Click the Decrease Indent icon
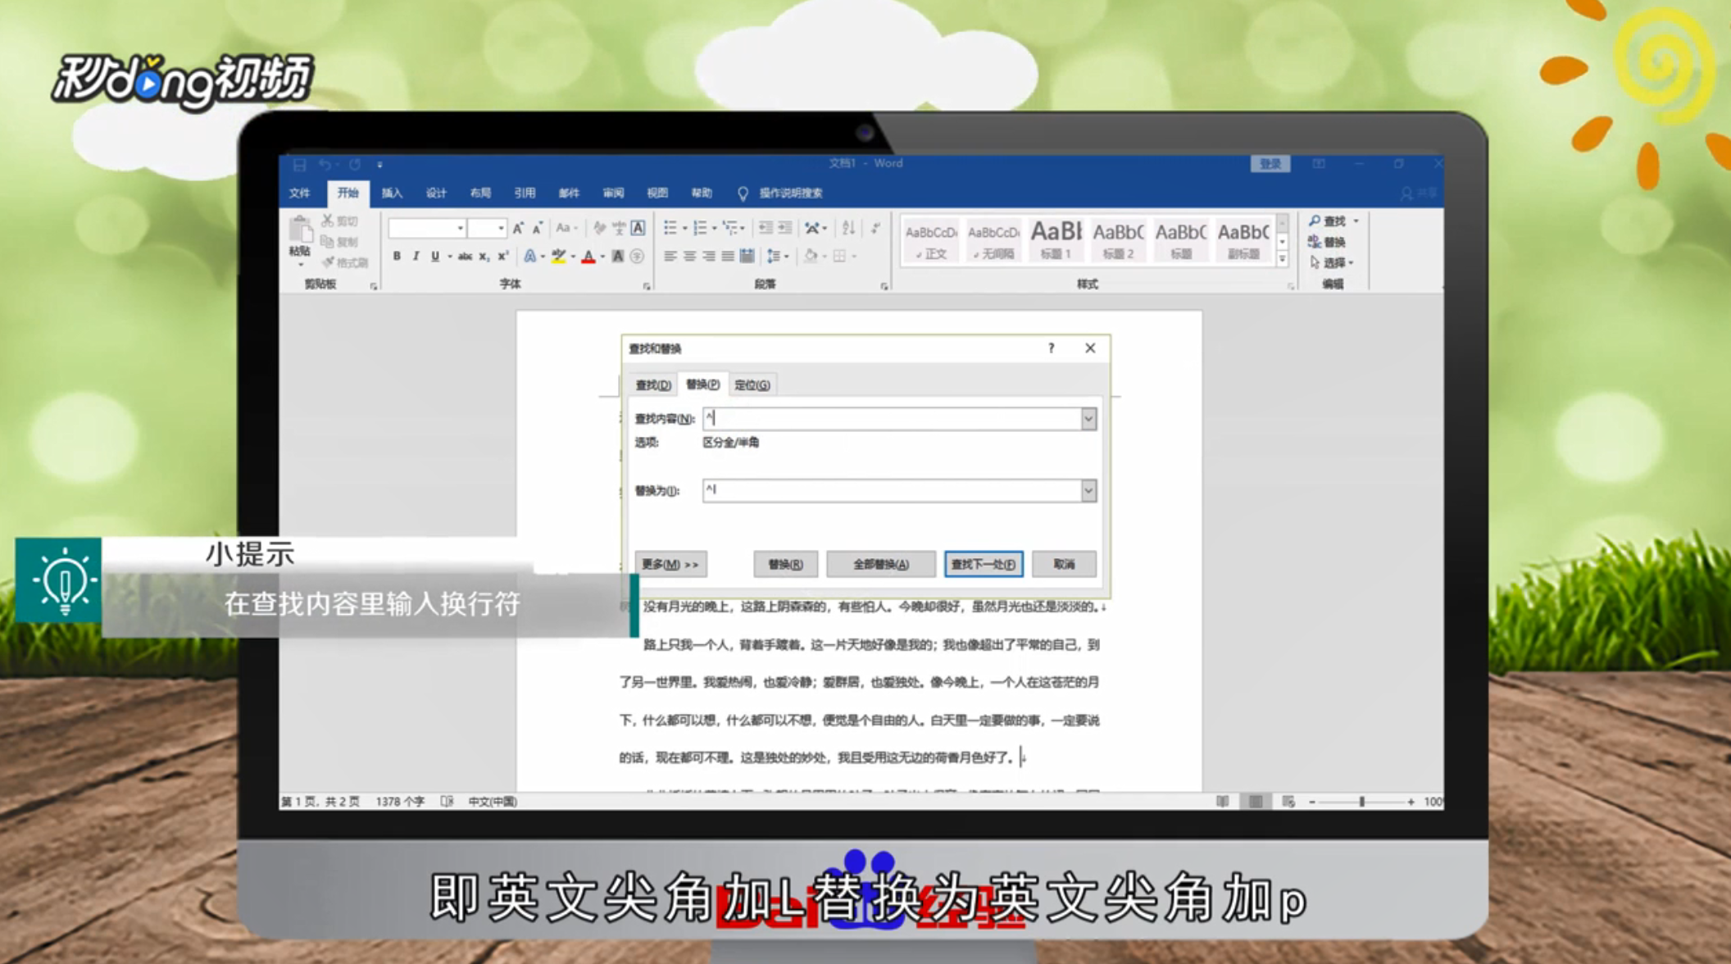Screen dimensions: 1731x964 click(766, 228)
